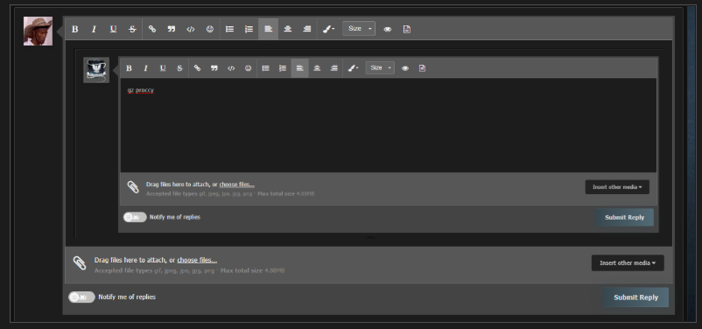The height and width of the screenshot is (329, 702).
Task: Click the inner paperclip attachment icon
Action: pos(133,187)
